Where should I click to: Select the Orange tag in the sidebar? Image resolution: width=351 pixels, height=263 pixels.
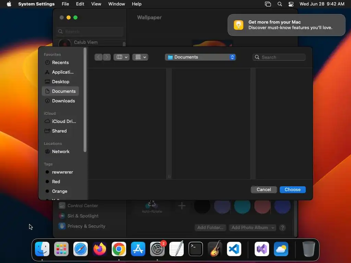(x=60, y=191)
